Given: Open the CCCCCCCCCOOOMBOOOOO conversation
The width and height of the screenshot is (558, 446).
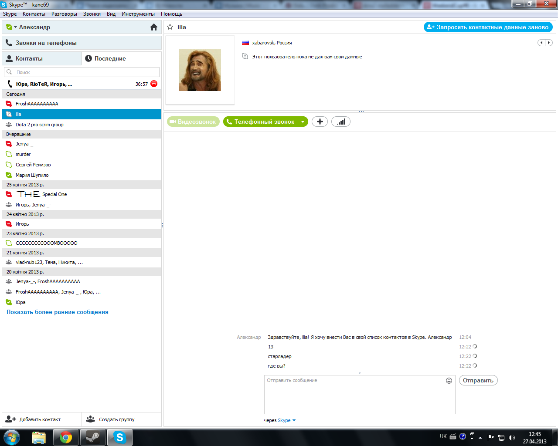Looking at the screenshot, I should (x=82, y=243).
